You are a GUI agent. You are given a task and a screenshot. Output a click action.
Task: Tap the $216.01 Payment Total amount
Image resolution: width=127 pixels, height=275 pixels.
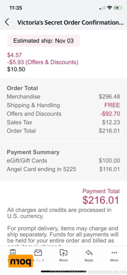coord(101,200)
